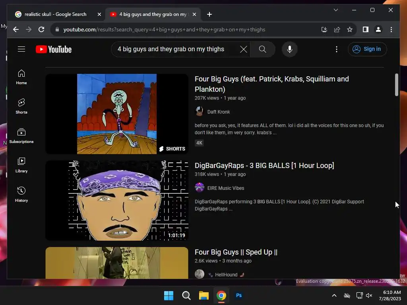Open Library from the sidebar
This screenshot has height=305, width=407.
point(21,165)
